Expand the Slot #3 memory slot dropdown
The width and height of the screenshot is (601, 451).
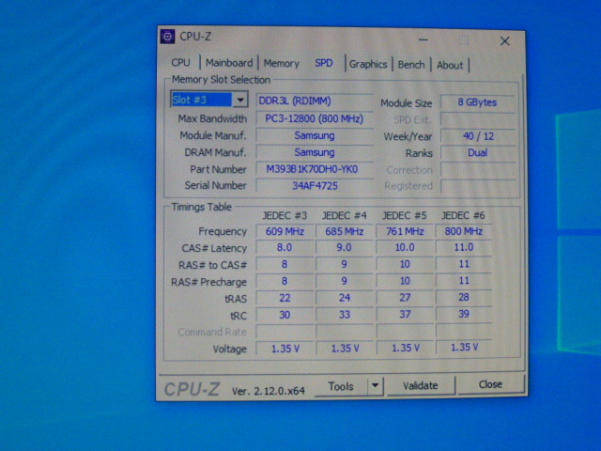coord(240,101)
